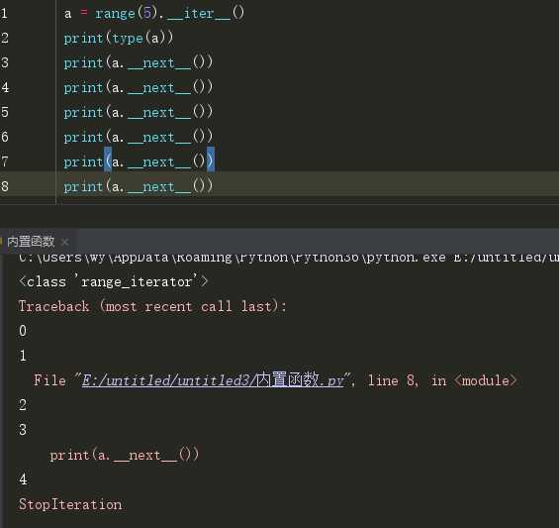The height and width of the screenshot is (528, 559).
Task: Click line number 5 in the gutter
Action: tap(4, 113)
